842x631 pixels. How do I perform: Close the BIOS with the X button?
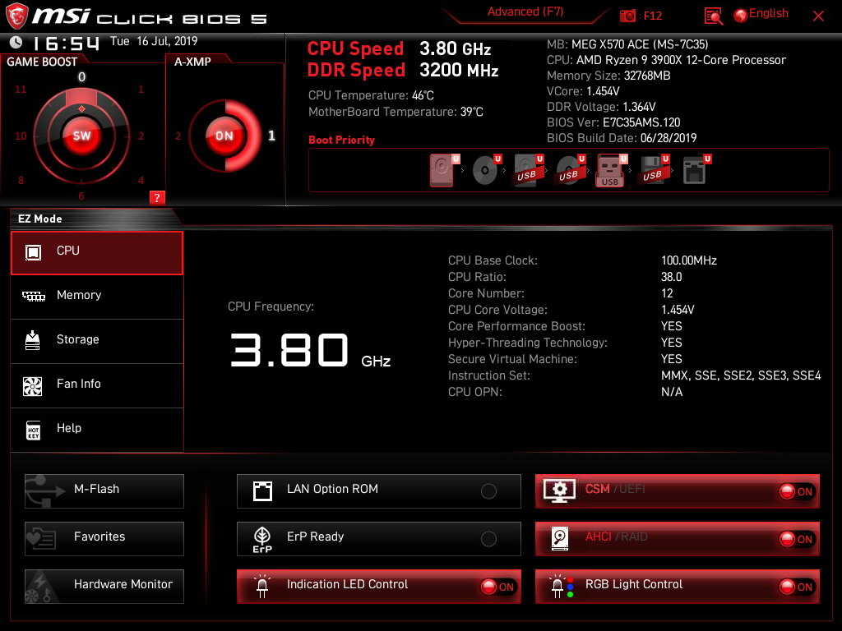click(x=818, y=16)
